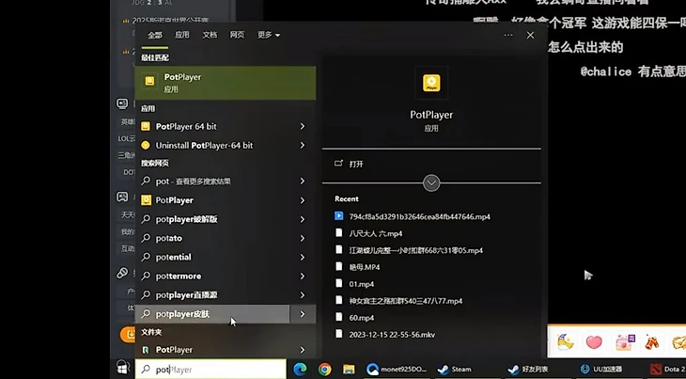Expand the arrow for potplayer皮肤
Screen dimensions: 686x379
point(303,314)
